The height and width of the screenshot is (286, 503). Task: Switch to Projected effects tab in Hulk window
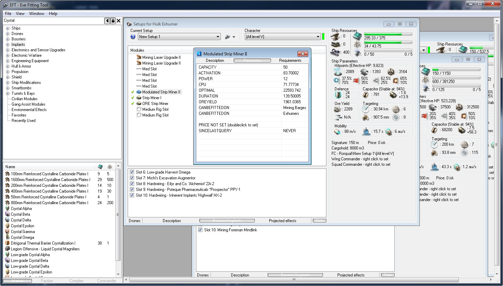(x=283, y=221)
